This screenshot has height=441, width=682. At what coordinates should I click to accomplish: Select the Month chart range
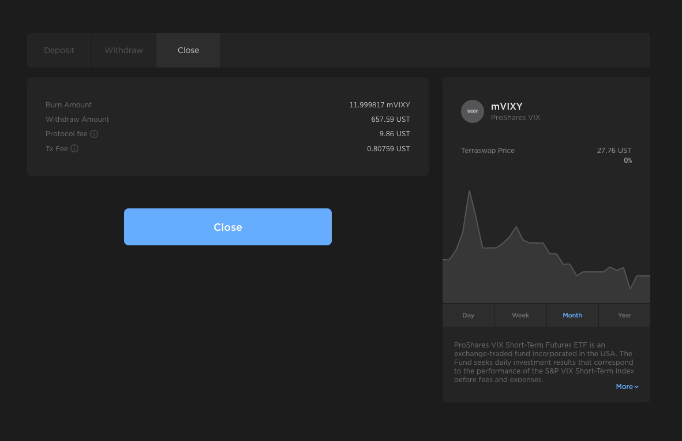pyautogui.click(x=572, y=315)
